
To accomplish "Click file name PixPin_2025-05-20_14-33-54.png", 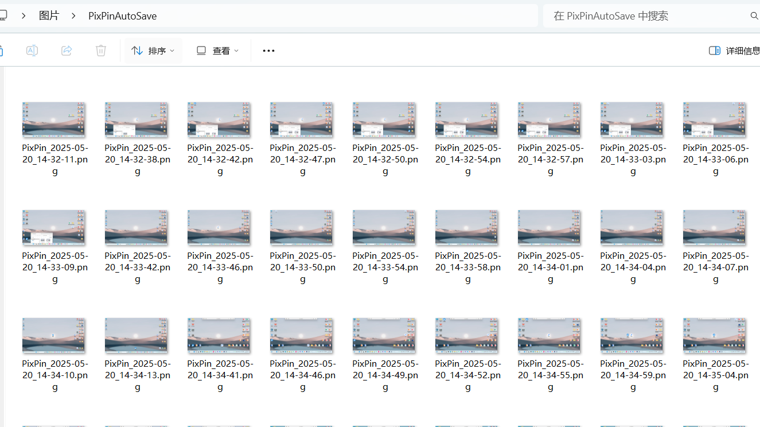I will pos(385,267).
